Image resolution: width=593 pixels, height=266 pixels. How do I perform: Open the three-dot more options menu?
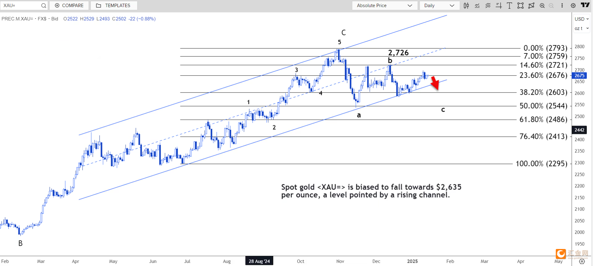pyautogui.click(x=562, y=6)
